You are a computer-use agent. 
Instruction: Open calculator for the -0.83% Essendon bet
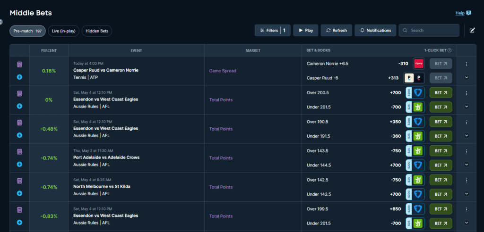(19, 210)
